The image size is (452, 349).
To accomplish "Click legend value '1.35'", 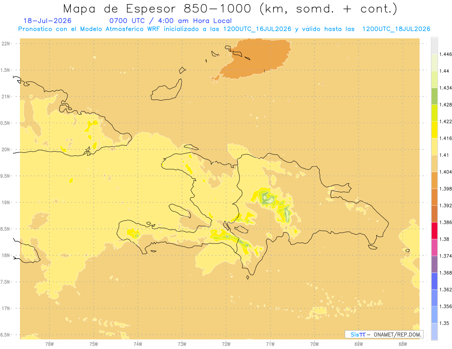I will [444, 323].
